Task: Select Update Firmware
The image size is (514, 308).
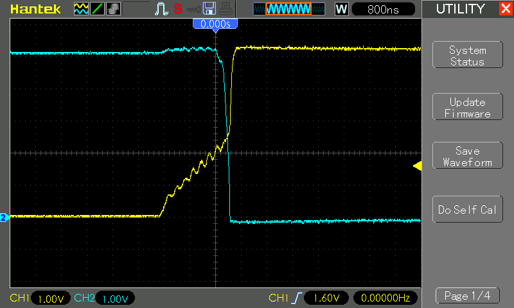Action: tap(468, 107)
